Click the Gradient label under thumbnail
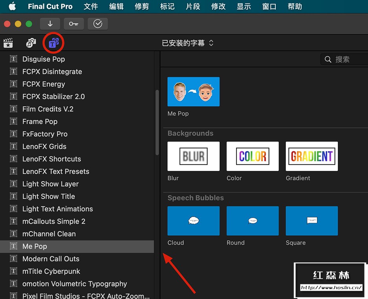 (298, 178)
